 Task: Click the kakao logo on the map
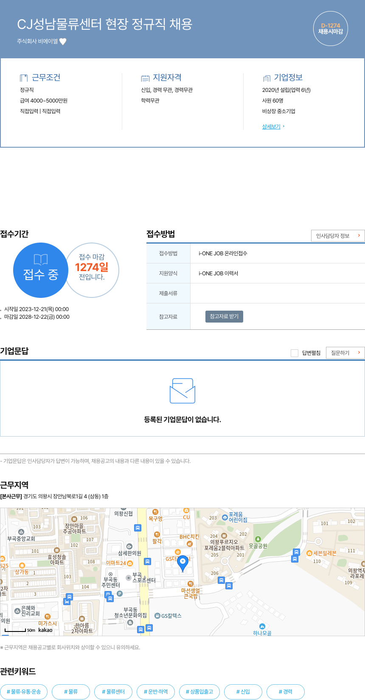pyautogui.click(x=45, y=630)
